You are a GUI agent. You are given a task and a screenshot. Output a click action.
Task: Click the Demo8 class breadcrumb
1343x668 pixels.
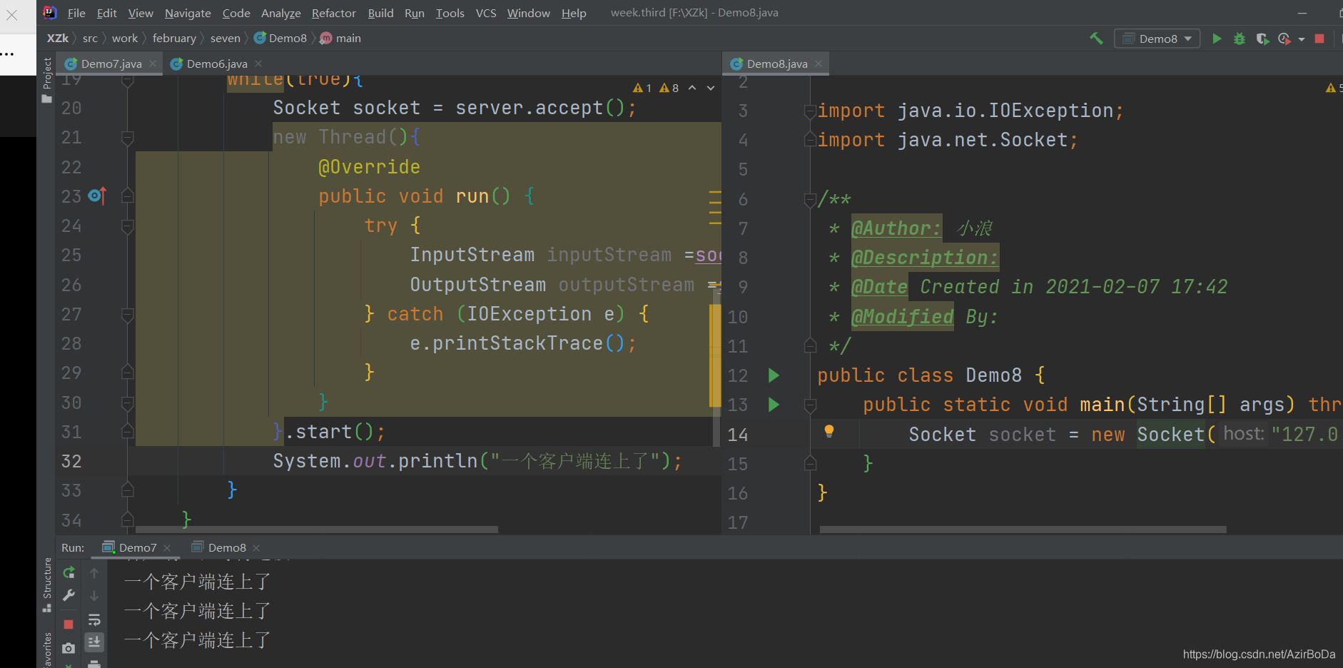point(280,39)
